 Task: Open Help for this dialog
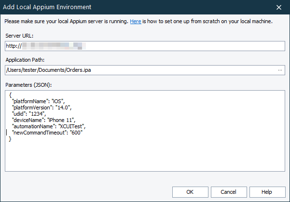coord(267,192)
